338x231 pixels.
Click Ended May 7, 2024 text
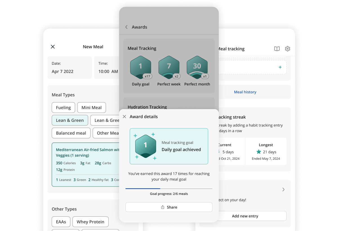(266, 159)
